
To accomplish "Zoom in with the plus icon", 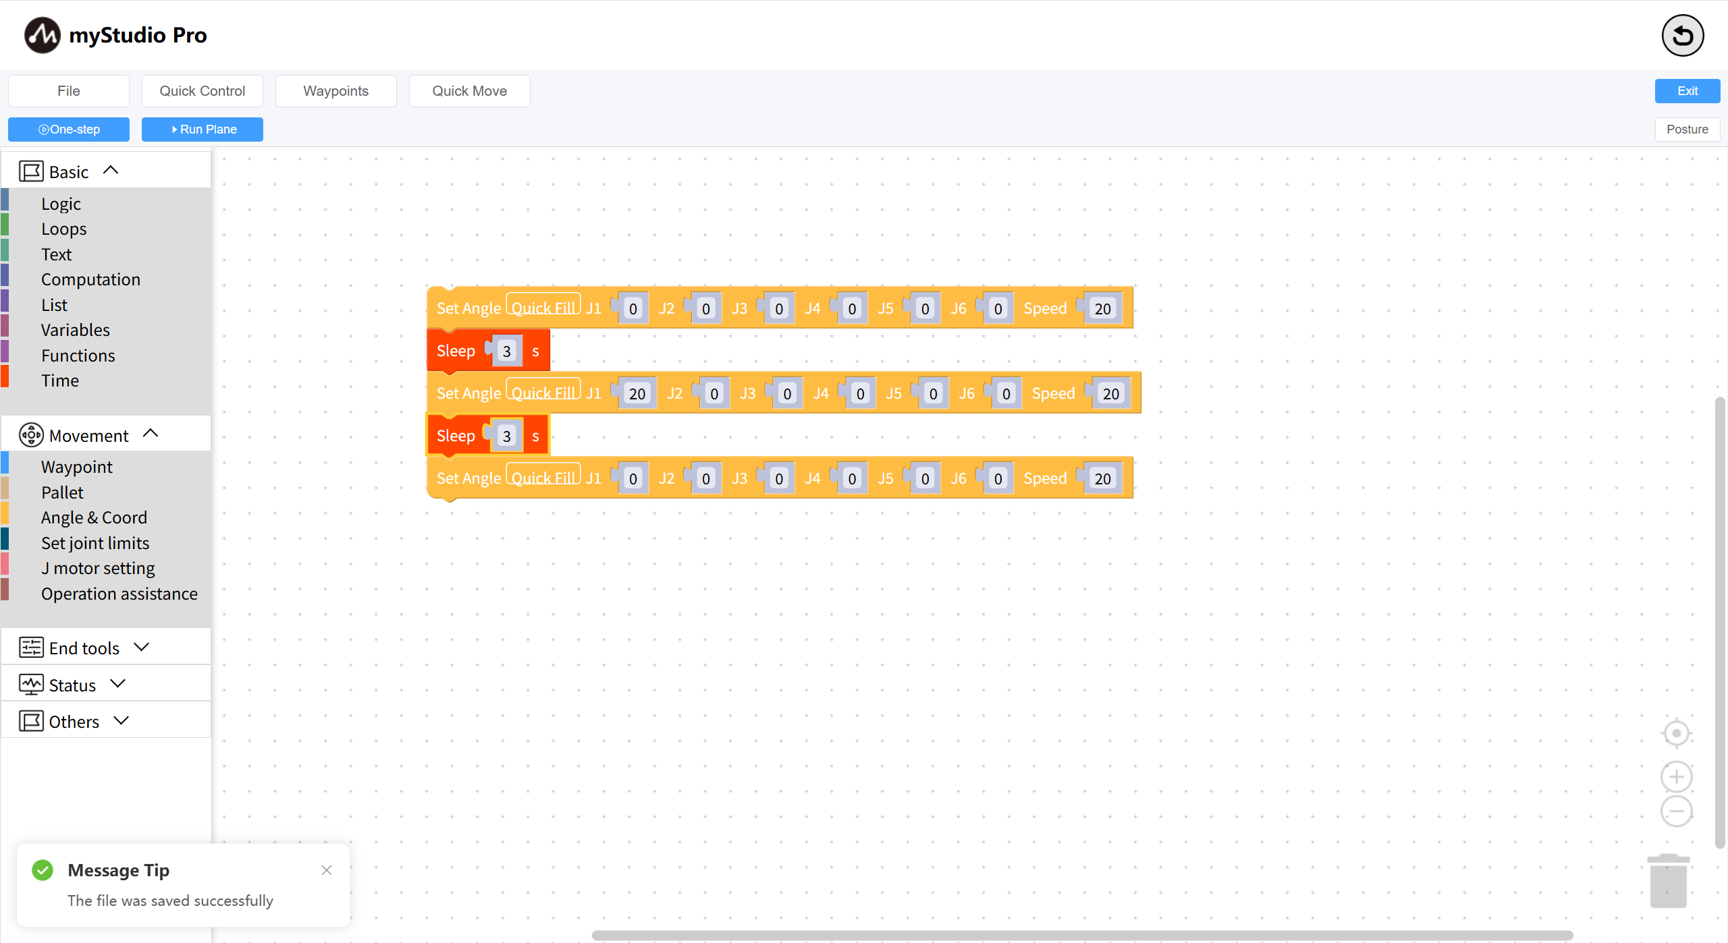I will coord(1676,777).
